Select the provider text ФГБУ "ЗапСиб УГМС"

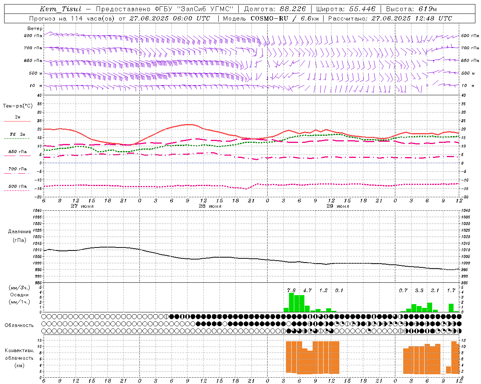194,9
